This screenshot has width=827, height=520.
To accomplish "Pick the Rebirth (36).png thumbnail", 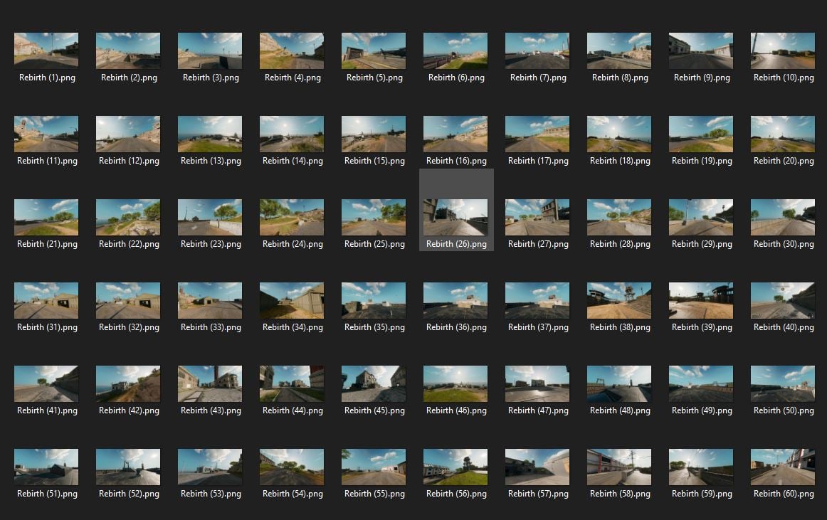I will coord(455,301).
